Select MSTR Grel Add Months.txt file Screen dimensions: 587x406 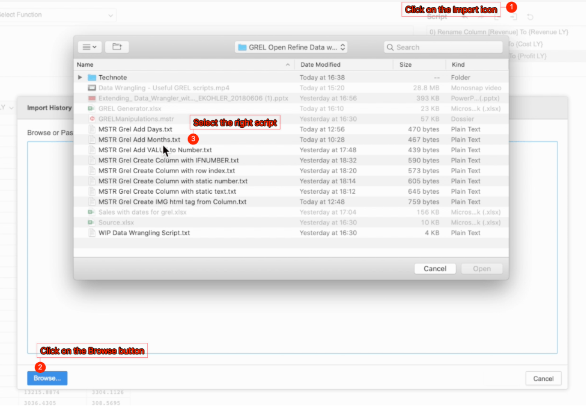[139, 140]
